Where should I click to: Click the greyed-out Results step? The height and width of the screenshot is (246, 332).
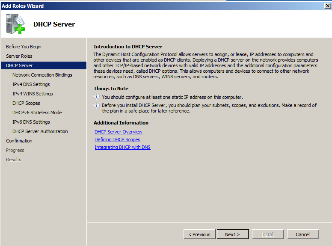point(14,160)
